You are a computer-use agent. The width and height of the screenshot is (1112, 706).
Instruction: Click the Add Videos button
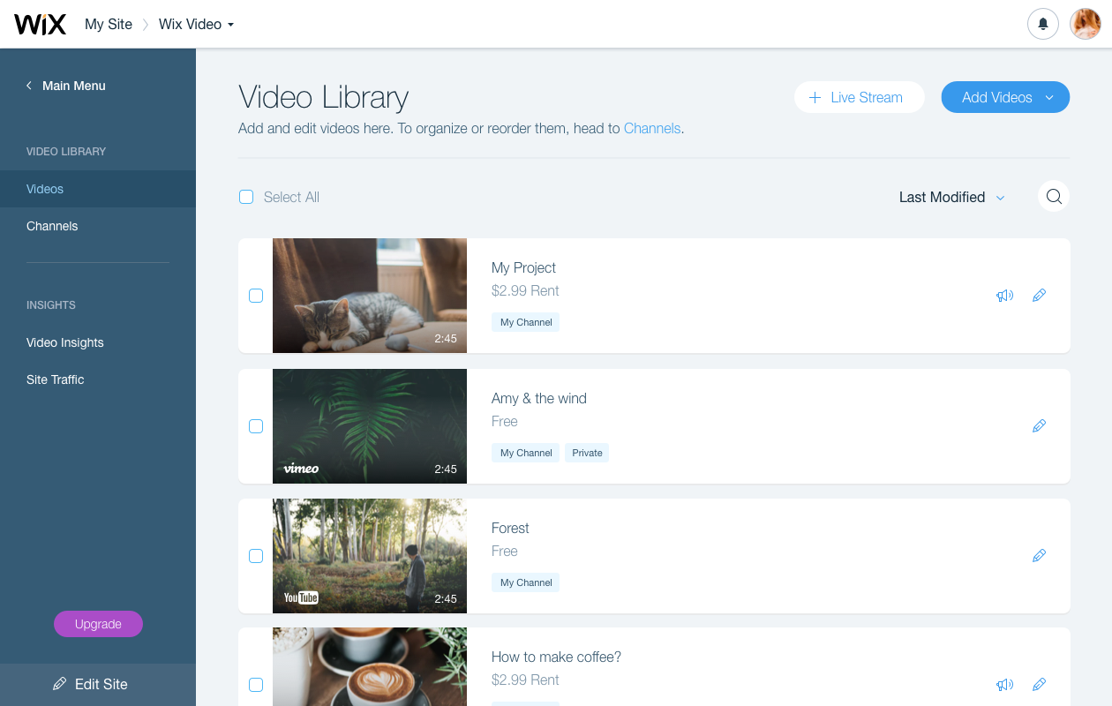point(1005,97)
